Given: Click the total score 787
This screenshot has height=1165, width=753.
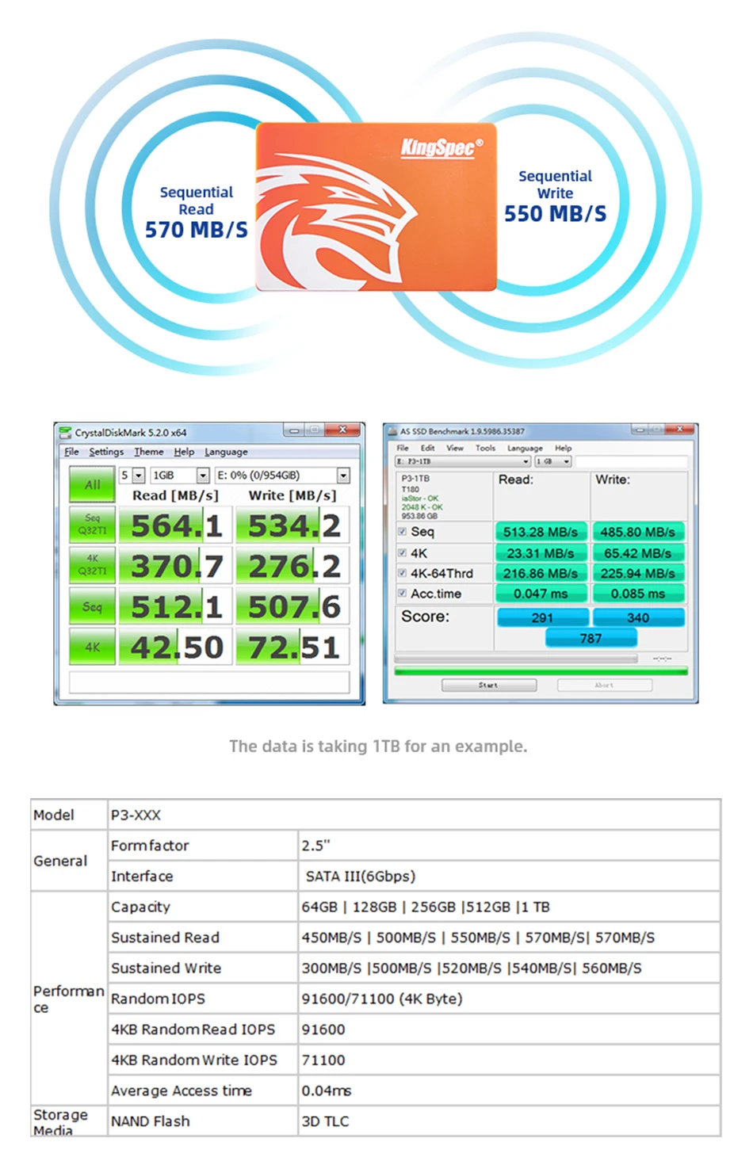Looking at the screenshot, I should point(591,638).
